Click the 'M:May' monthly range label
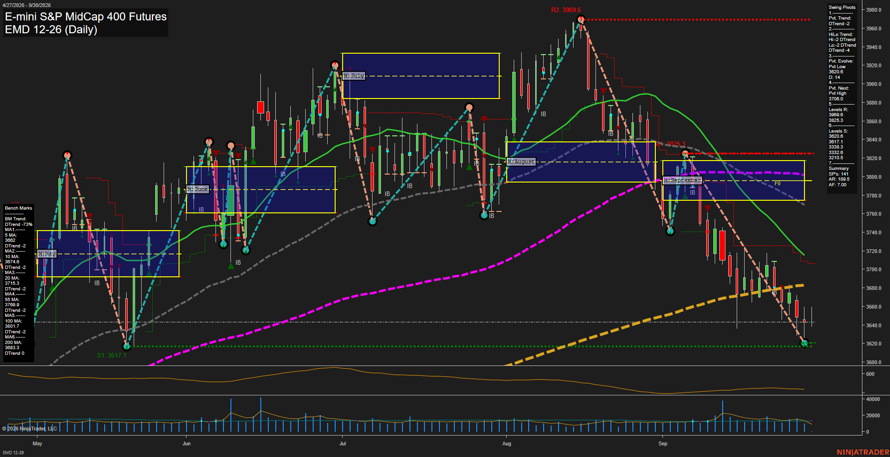The width and height of the screenshot is (890, 457). click(x=47, y=253)
